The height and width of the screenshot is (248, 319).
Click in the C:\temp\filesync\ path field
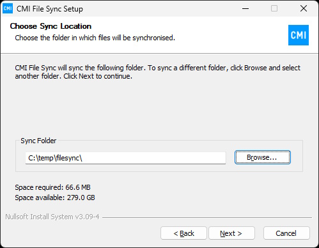coord(125,158)
